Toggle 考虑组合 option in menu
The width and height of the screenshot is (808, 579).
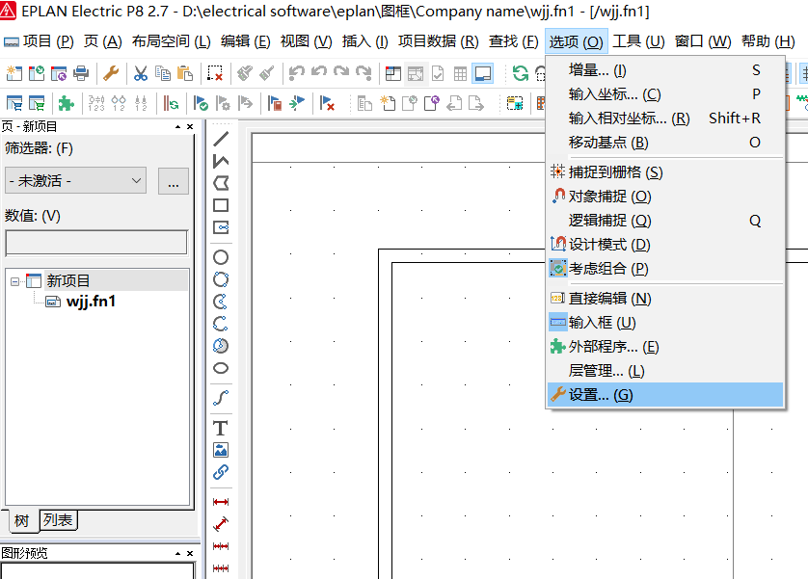pos(607,269)
